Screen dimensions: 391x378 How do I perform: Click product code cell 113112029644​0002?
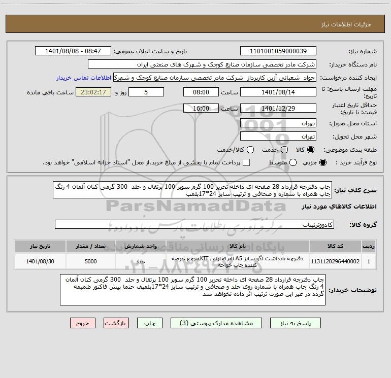click(x=335, y=261)
